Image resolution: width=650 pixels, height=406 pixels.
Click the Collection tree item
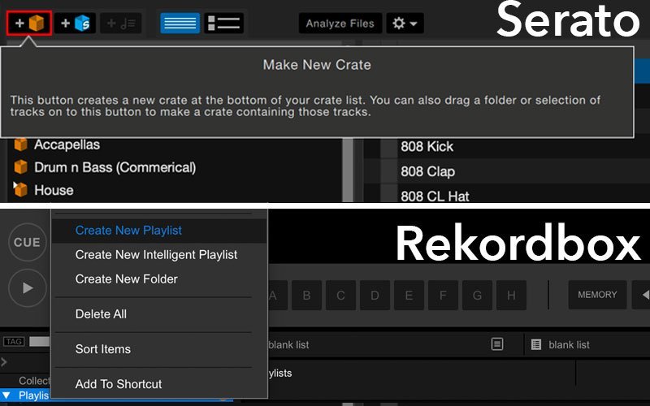pyautogui.click(x=34, y=381)
